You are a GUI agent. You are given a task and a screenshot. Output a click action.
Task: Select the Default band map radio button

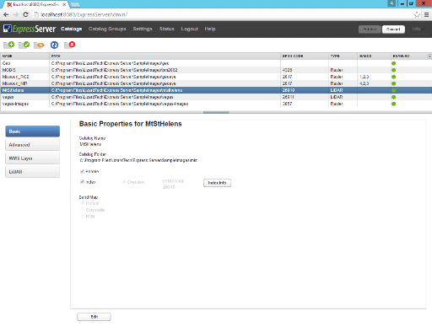pos(83,203)
